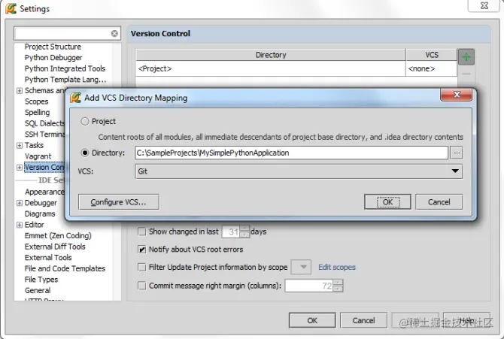Uncheck Notify about VCS root errors
Viewport: 504px width, 339px height.
pyautogui.click(x=141, y=250)
